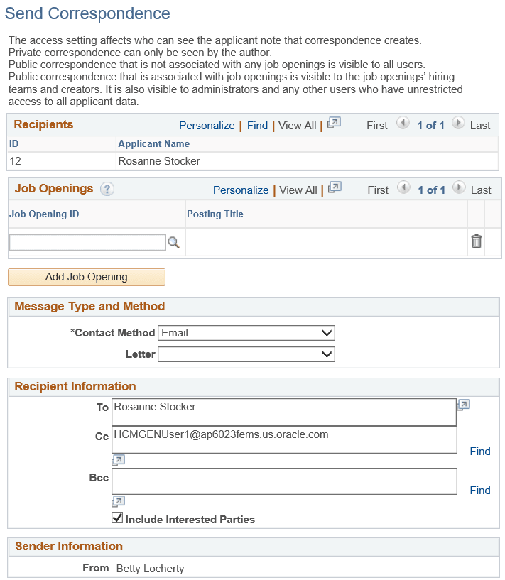
Task: Click the next arrow in Job Openings navigation
Action: point(458,190)
